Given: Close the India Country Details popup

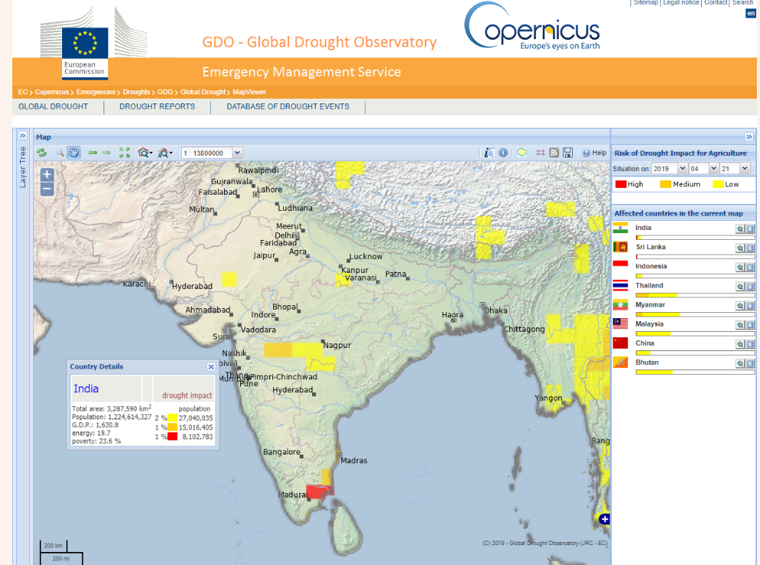Looking at the screenshot, I should [x=211, y=366].
